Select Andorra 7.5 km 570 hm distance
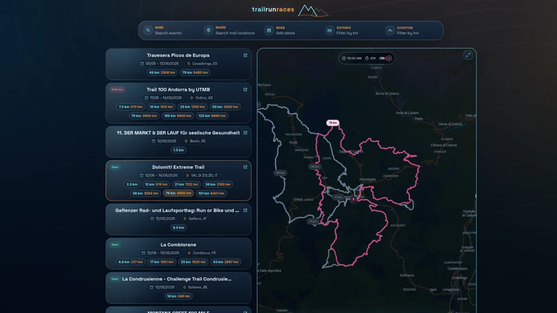557x313 pixels. [130, 107]
